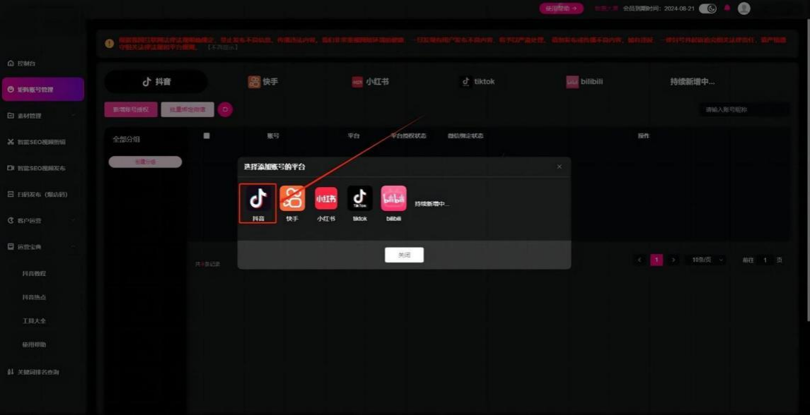Viewport: 810px width, 415px height.
Task: Select the 抖音 icon in the platform dialog
Action: [x=258, y=199]
